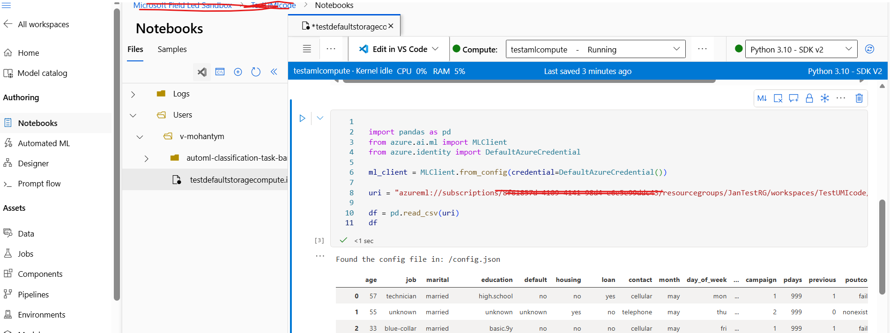Open the hamburger menu at the top left

[x=7, y=6]
